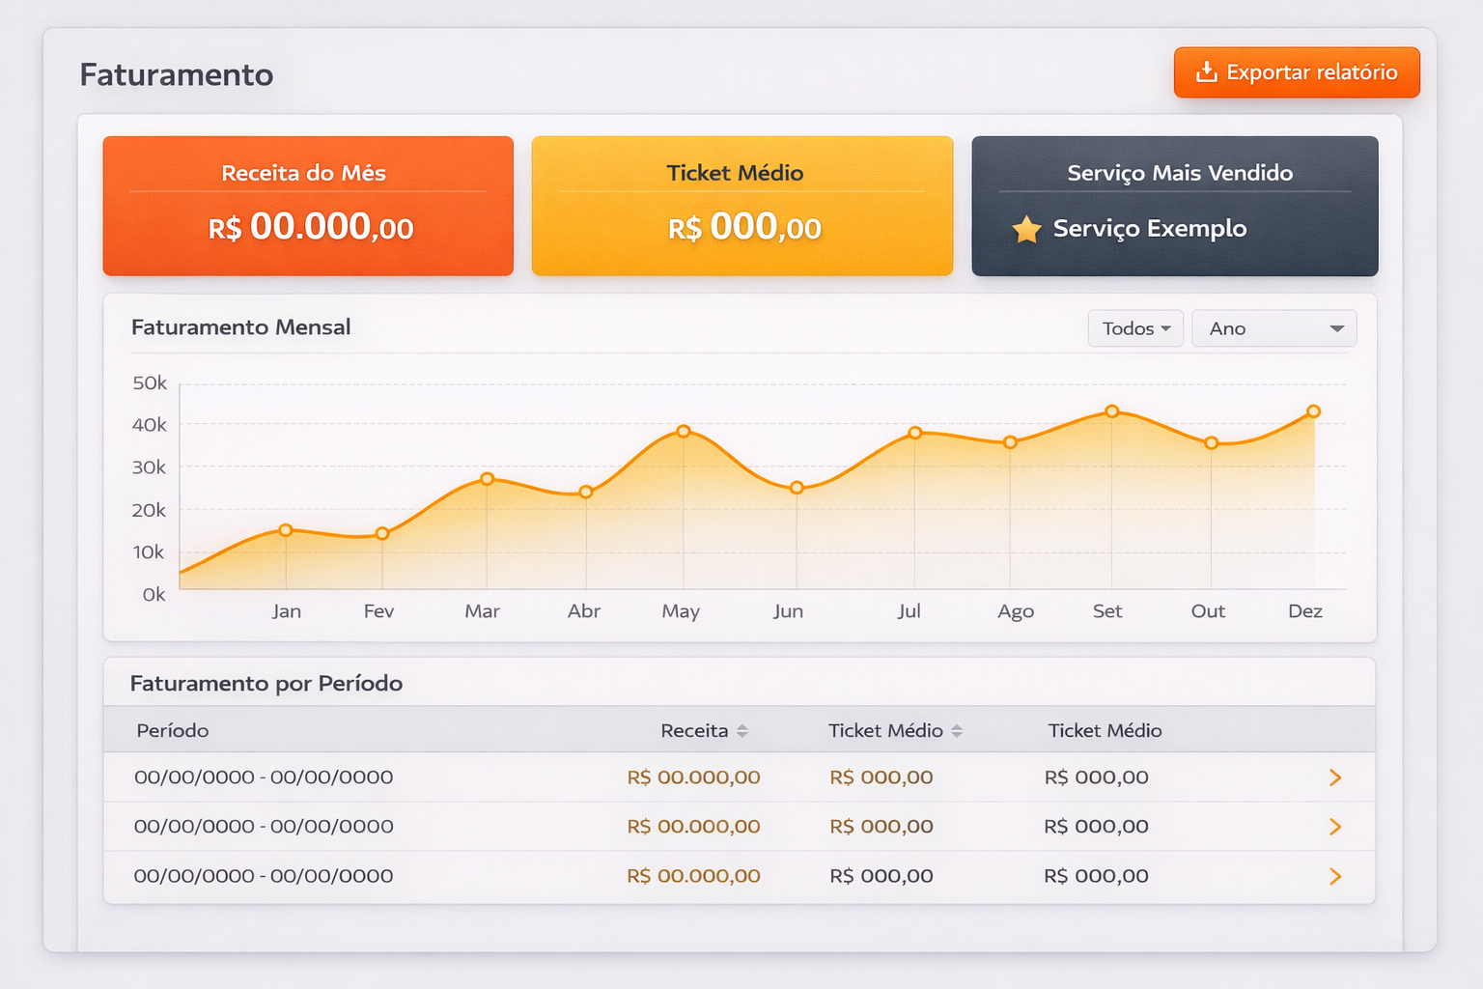The width and height of the screenshot is (1483, 989).
Task: Click the first row Receita value
Action: click(693, 777)
